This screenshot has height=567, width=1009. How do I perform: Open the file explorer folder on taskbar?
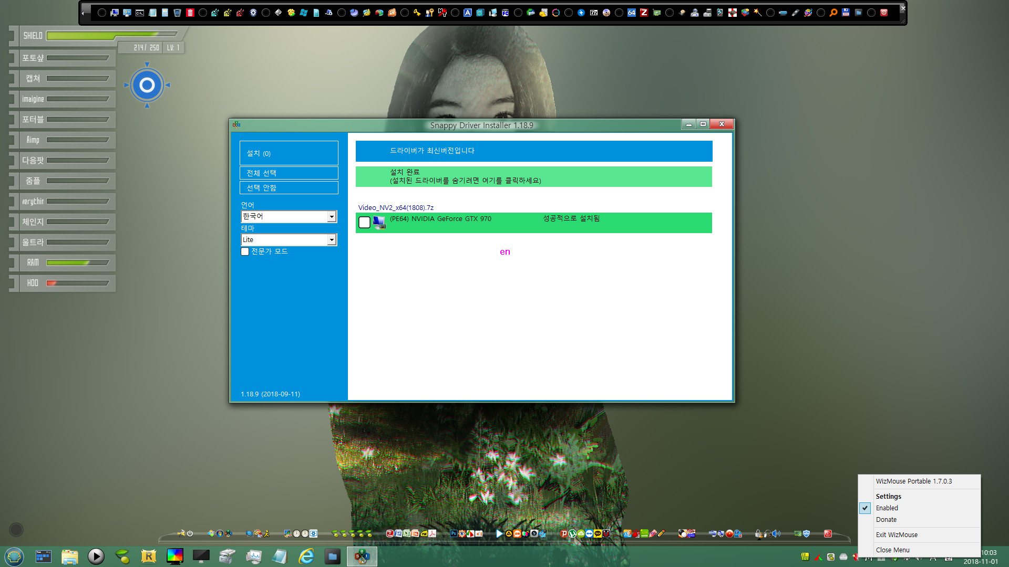(69, 556)
